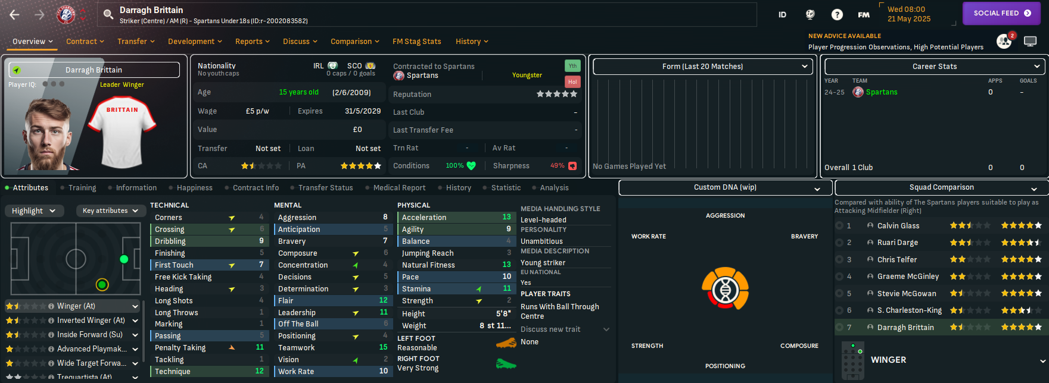1049x383 pixels.
Task: Select the radio circle beside Chris Telfer
Action: [839, 259]
